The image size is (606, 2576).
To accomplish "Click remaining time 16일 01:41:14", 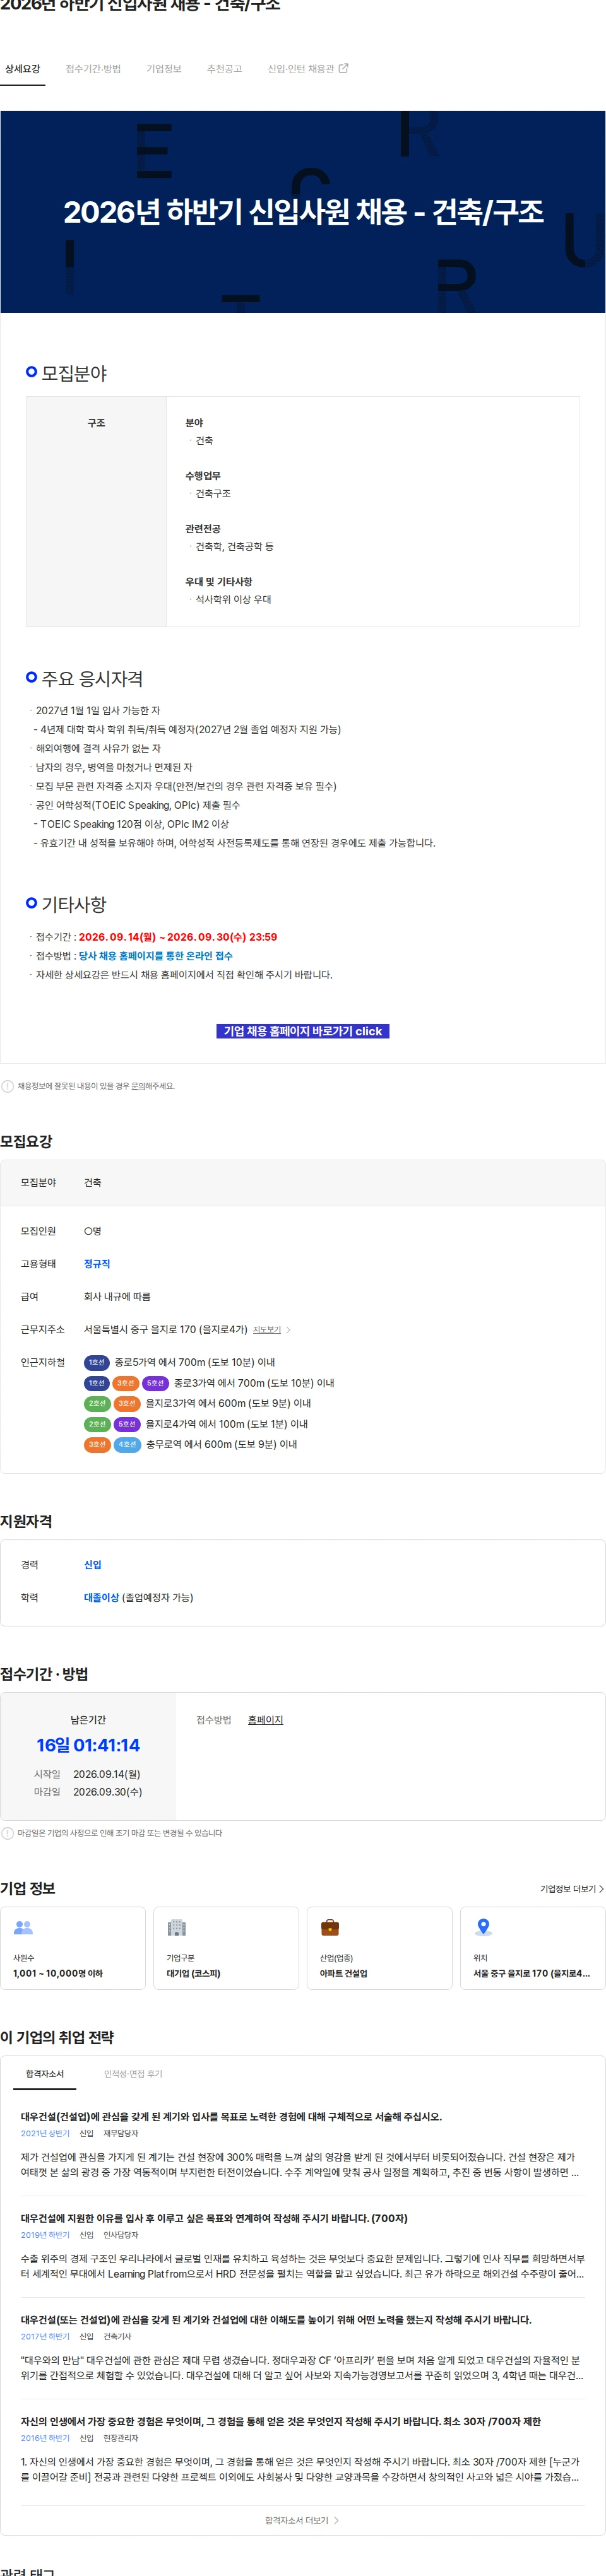I will click(x=88, y=1745).
